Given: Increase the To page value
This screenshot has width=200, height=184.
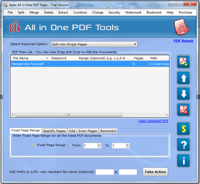Looking at the screenshot, I should click(x=128, y=144).
